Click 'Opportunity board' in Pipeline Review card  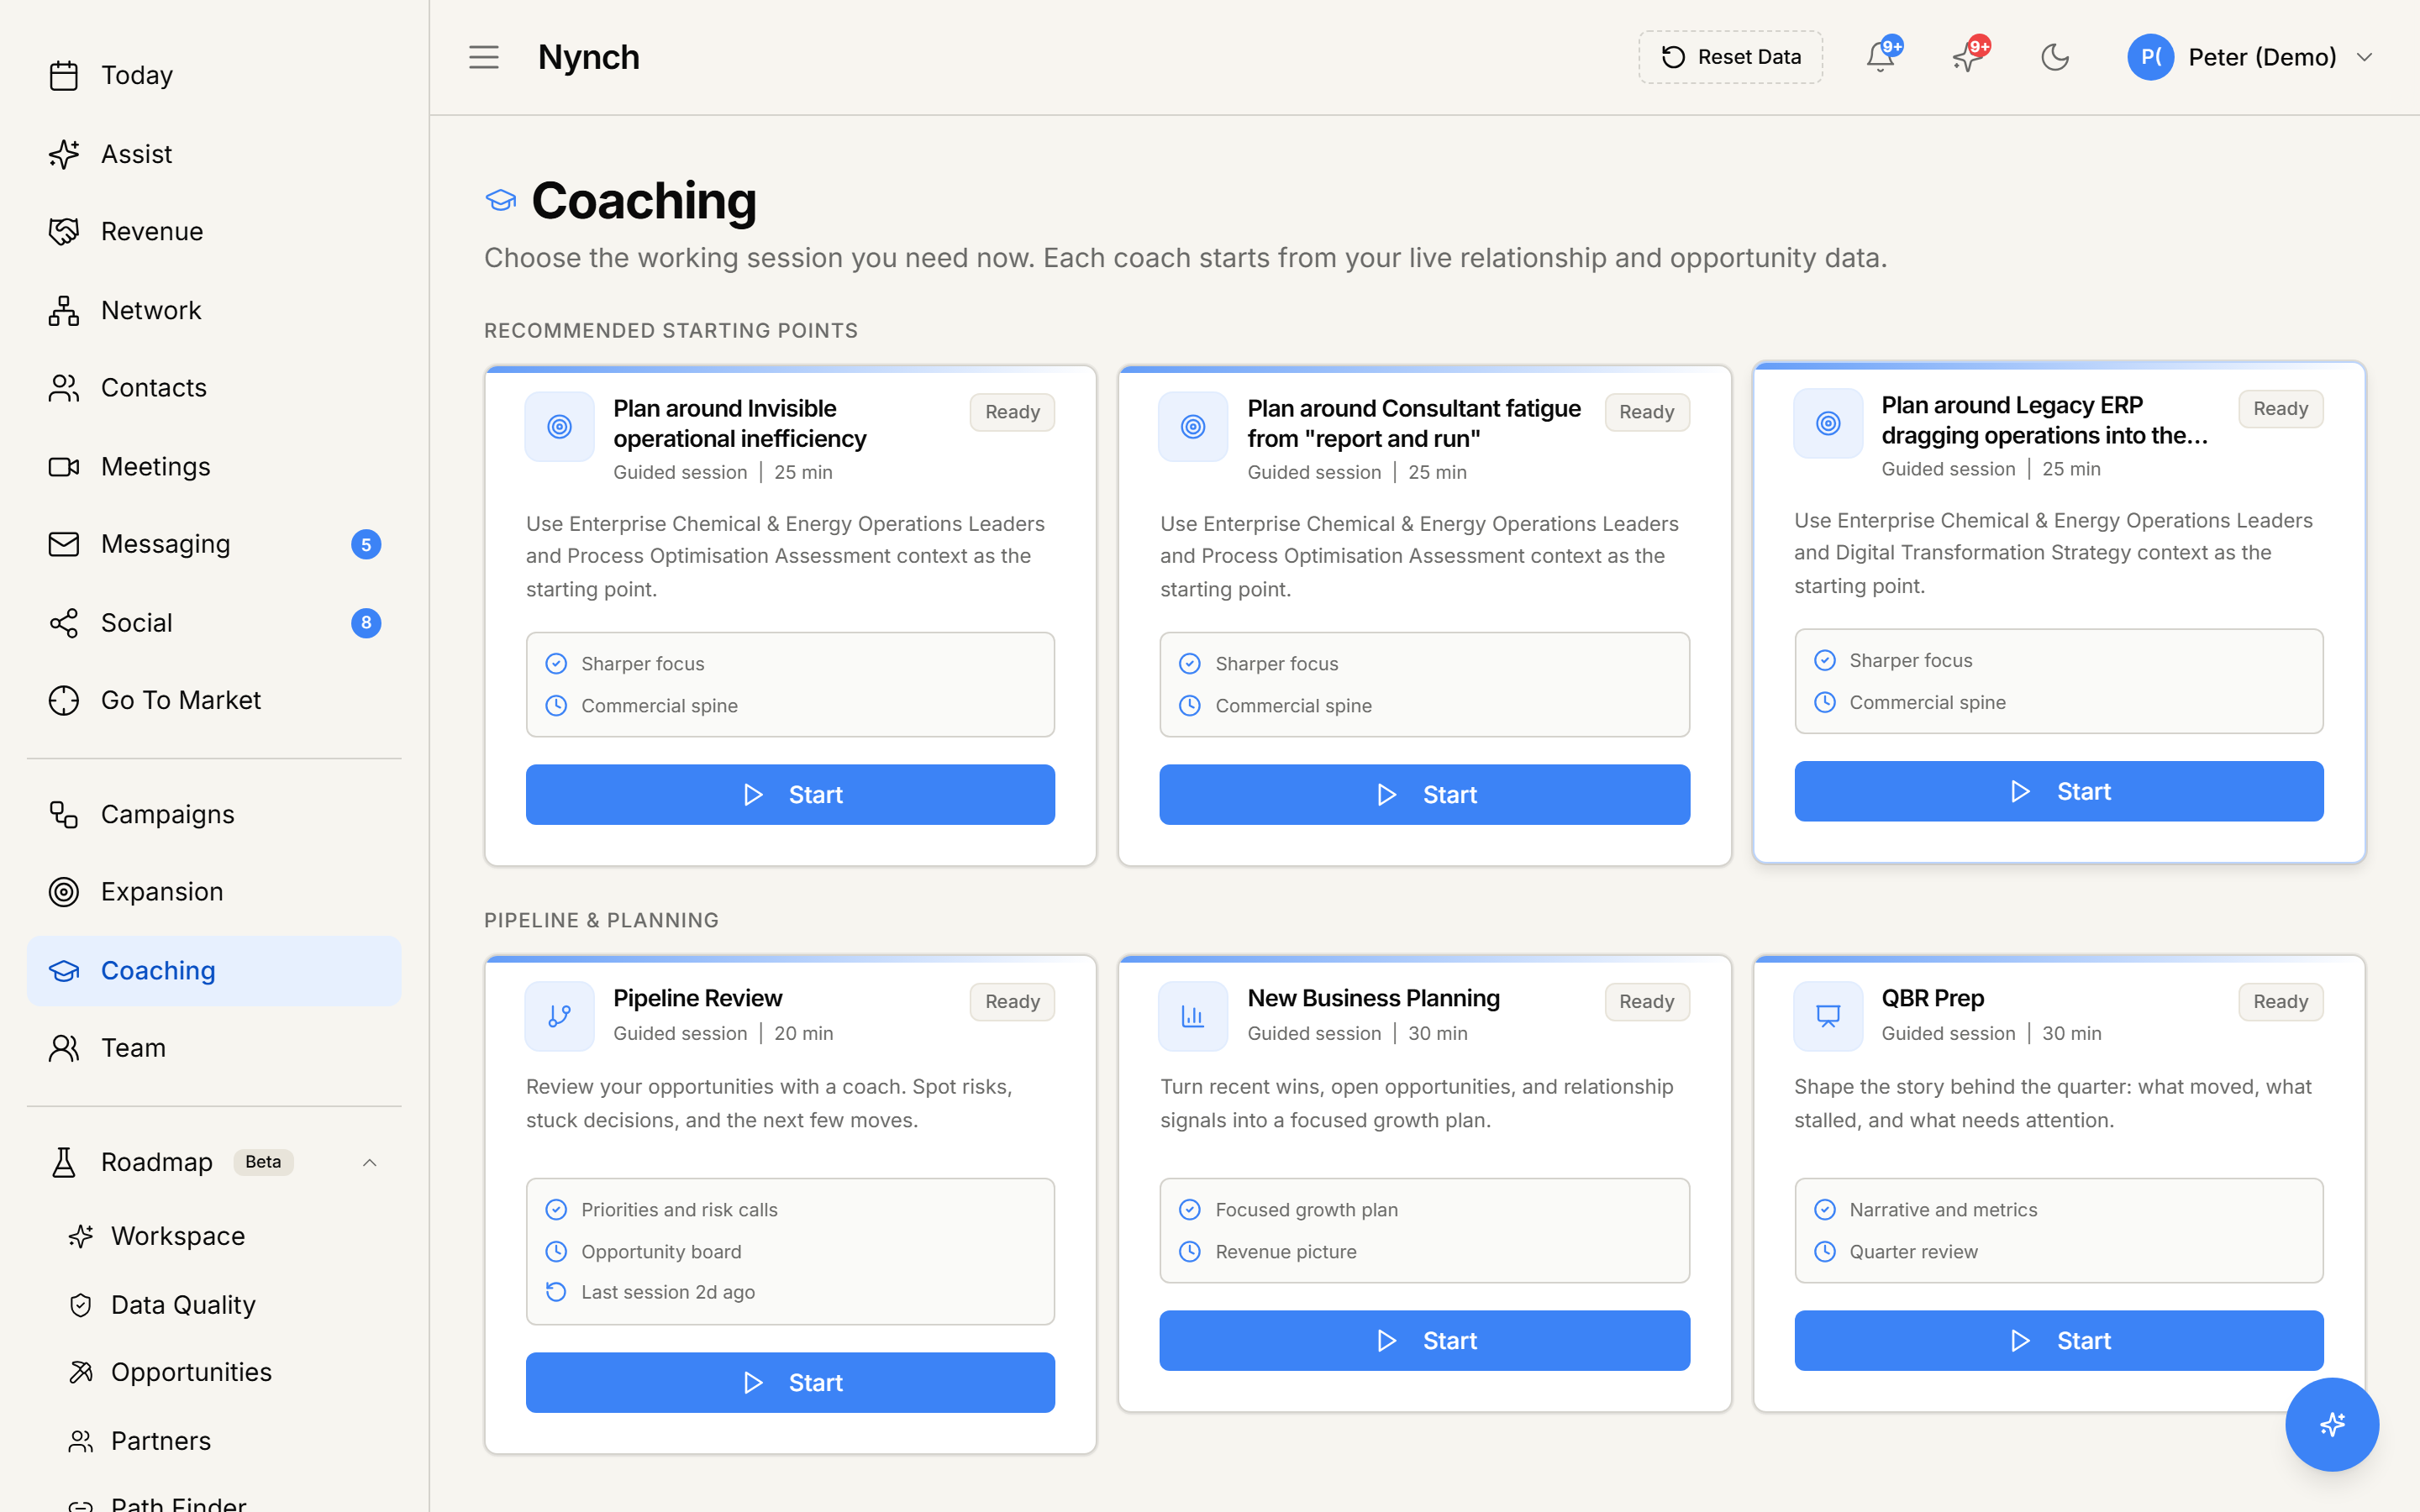pyautogui.click(x=661, y=1252)
